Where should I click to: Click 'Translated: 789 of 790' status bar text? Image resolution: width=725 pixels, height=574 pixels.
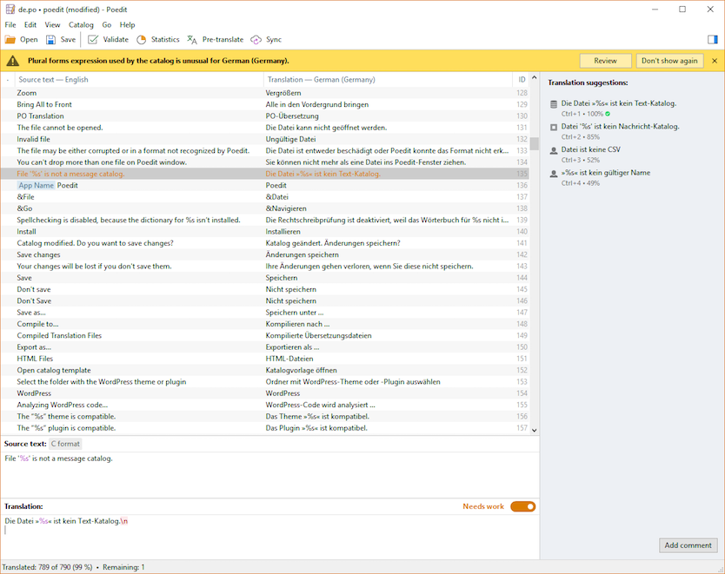pyautogui.click(x=47, y=567)
